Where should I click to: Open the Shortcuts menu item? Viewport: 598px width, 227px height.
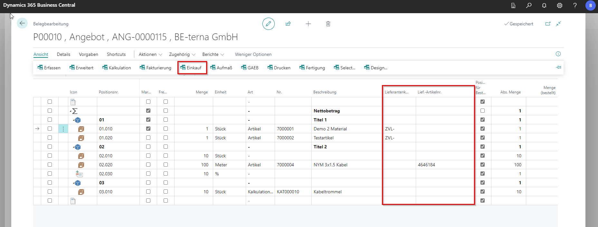[x=116, y=55]
